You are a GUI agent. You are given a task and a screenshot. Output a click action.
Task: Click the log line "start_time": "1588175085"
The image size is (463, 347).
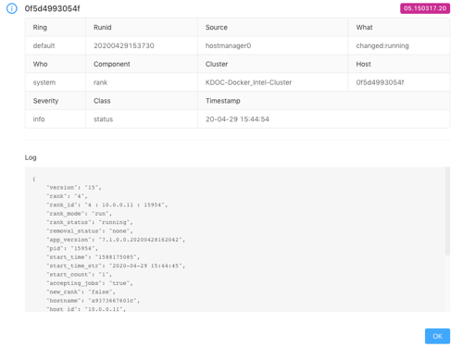[x=93, y=257]
